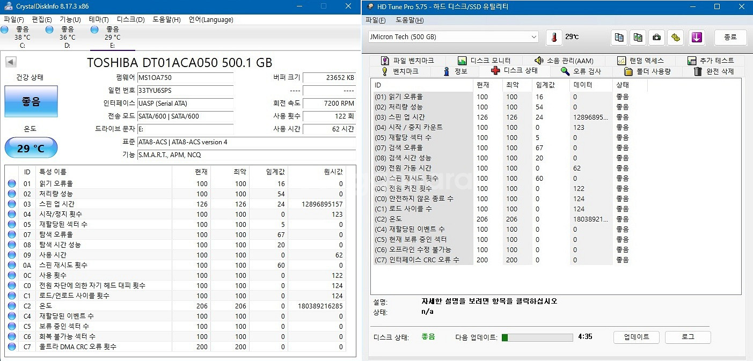Click the 로그 button
Viewport: 753px width, 361px height.
pyautogui.click(x=688, y=337)
